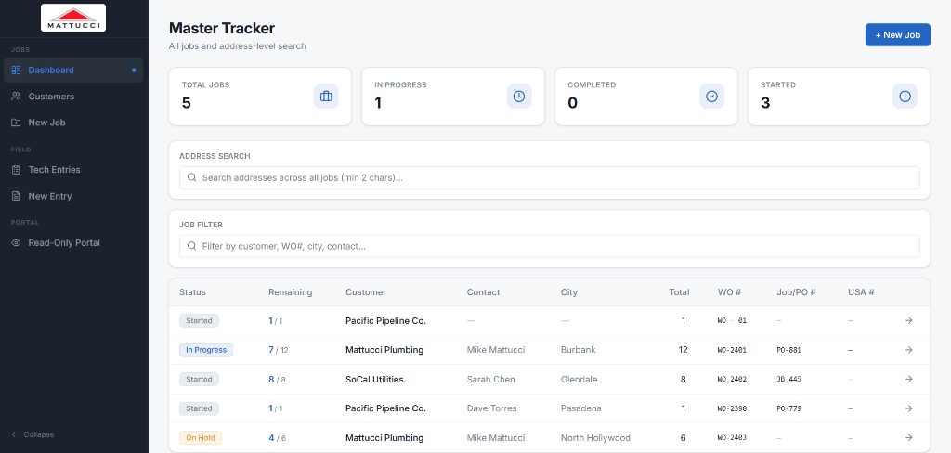Open Dashboard in the sidebar
Image resolution: width=951 pixels, height=453 pixels.
pos(73,70)
